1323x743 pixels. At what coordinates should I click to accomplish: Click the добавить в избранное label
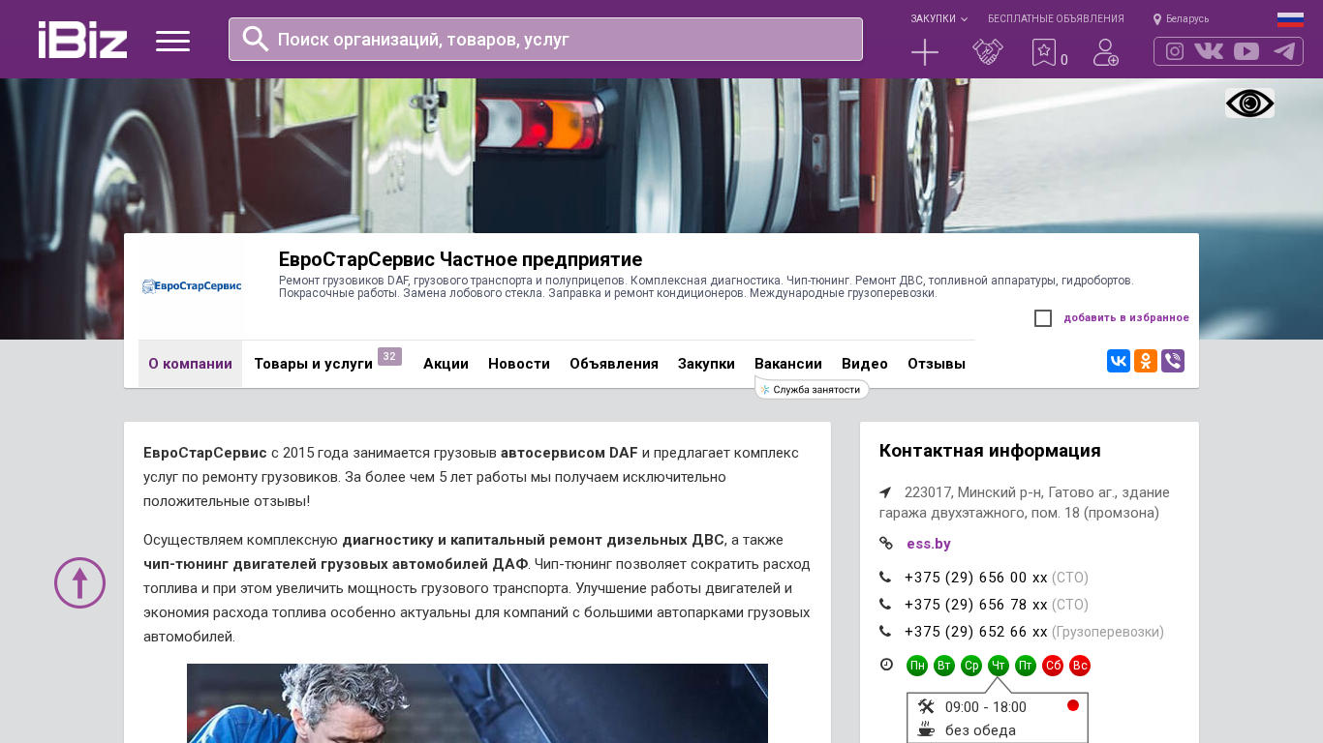pos(1126,317)
